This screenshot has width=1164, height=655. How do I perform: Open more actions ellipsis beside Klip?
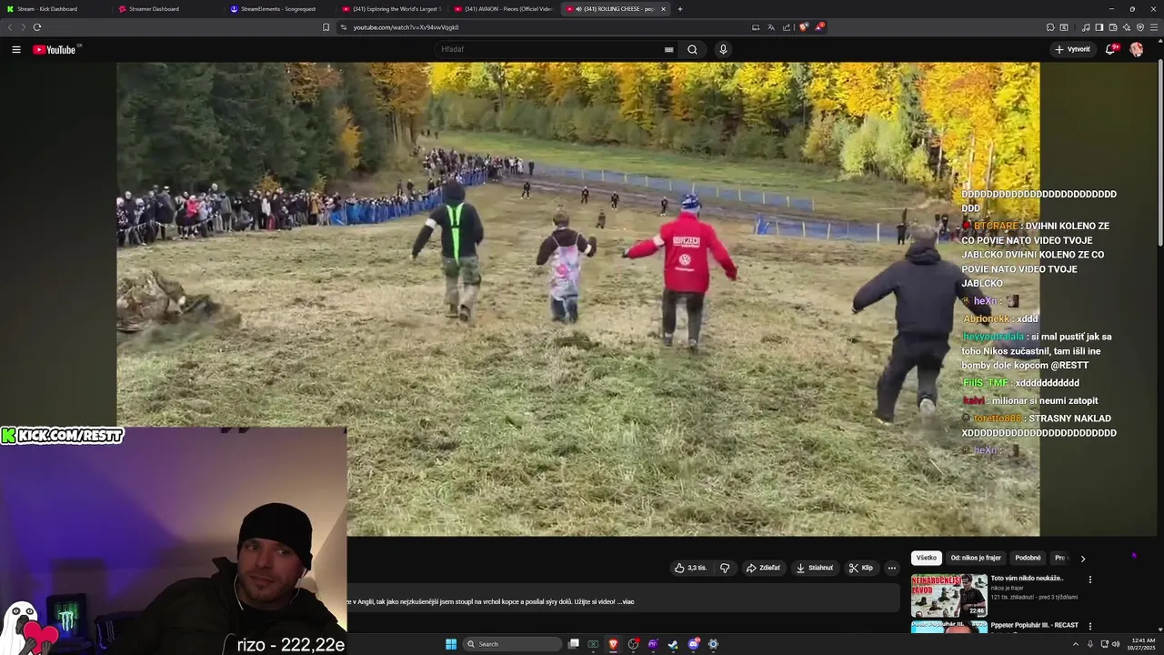892,568
